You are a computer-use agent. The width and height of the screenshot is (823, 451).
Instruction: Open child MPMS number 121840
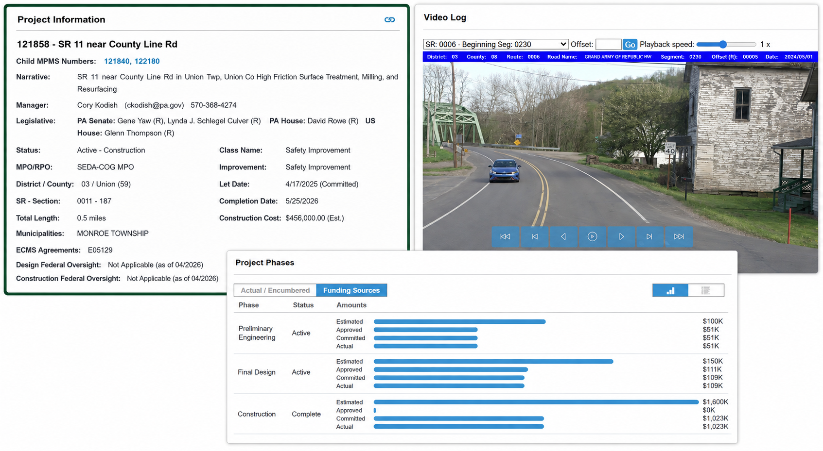(x=117, y=61)
